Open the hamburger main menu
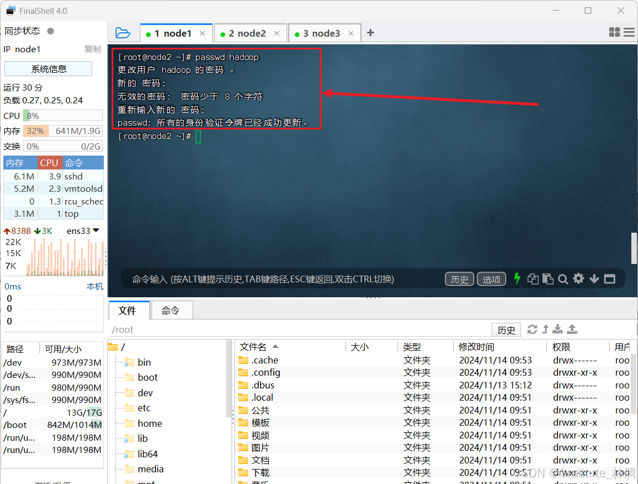This screenshot has height=484, width=638. click(x=629, y=32)
